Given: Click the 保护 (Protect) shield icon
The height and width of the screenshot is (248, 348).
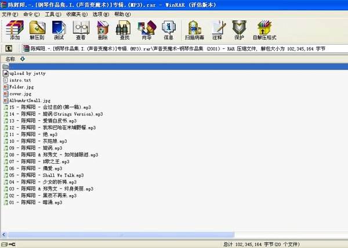Looking at the screenshot, I should [239, 30].
